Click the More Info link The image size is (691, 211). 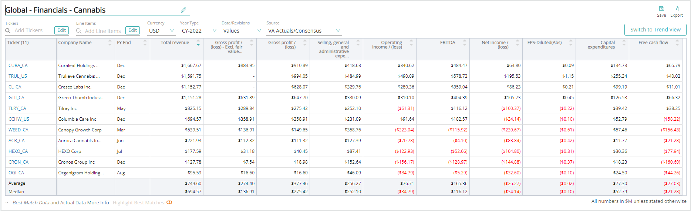point(98,202)
